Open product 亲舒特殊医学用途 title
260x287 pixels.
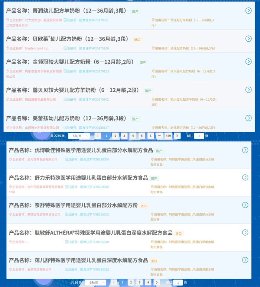(x=73, y=205)
